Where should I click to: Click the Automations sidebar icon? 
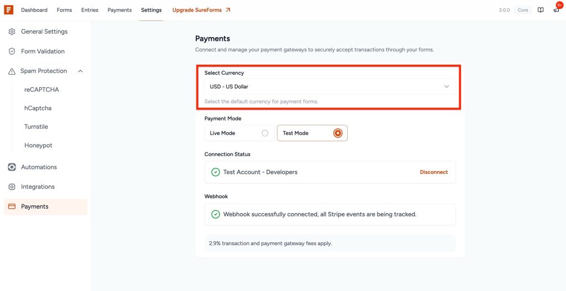12,167
